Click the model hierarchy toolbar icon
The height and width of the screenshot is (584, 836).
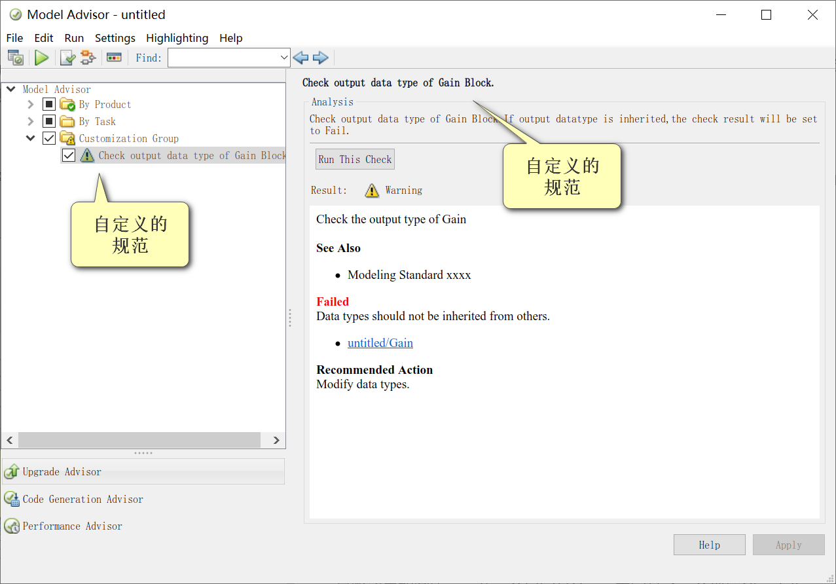88,58
